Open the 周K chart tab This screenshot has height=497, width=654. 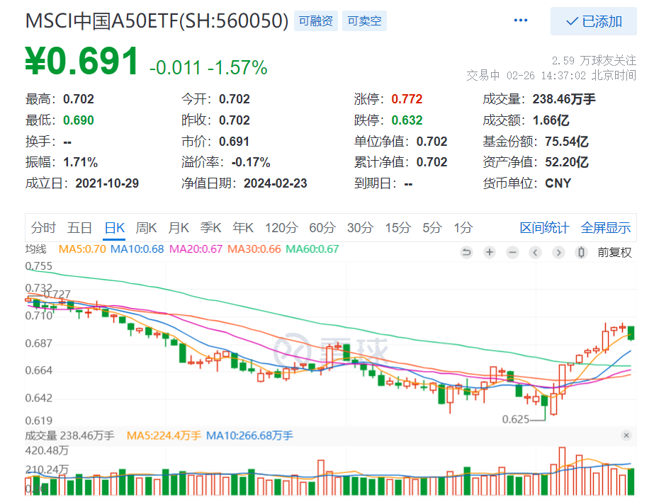[147, 228]
